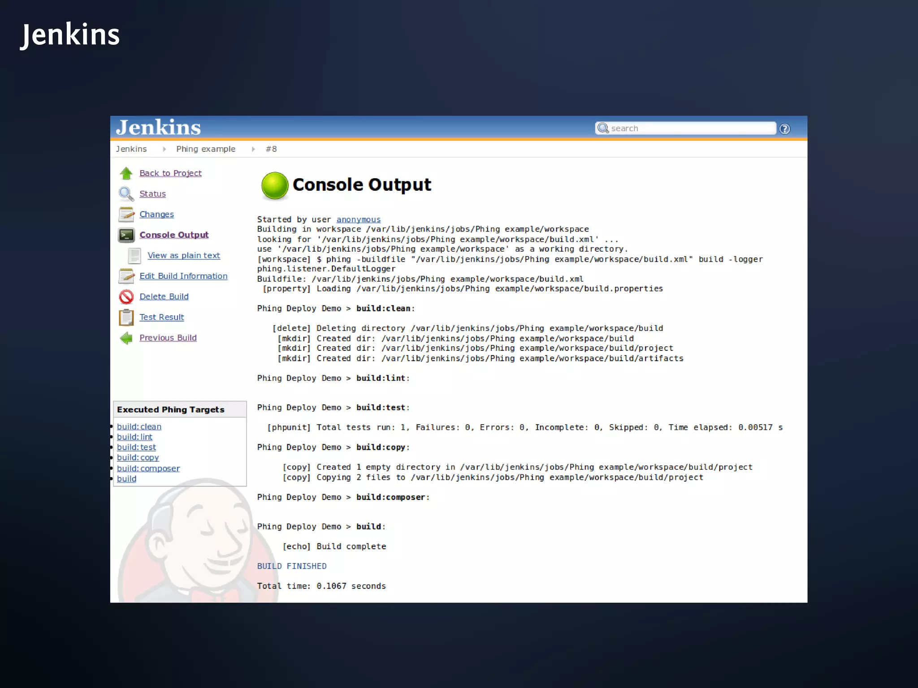Expand breadcrumb arrow after Phing example
Viewport: 918px width, 688px height.
point(253,149)
